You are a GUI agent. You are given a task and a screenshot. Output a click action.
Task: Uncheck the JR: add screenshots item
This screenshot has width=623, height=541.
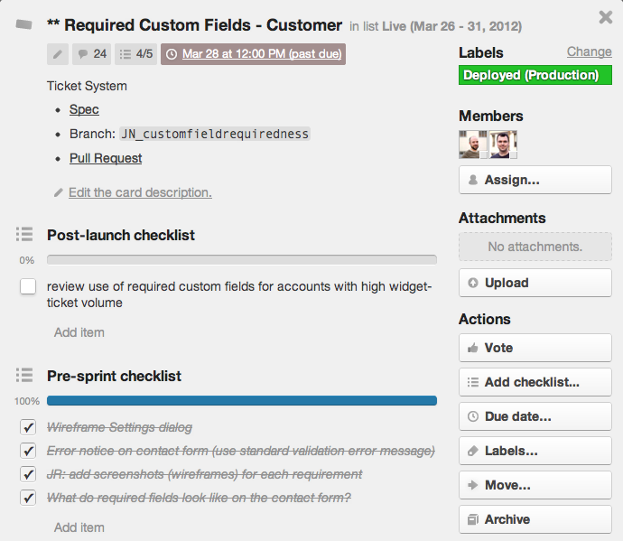coord(28,474)
